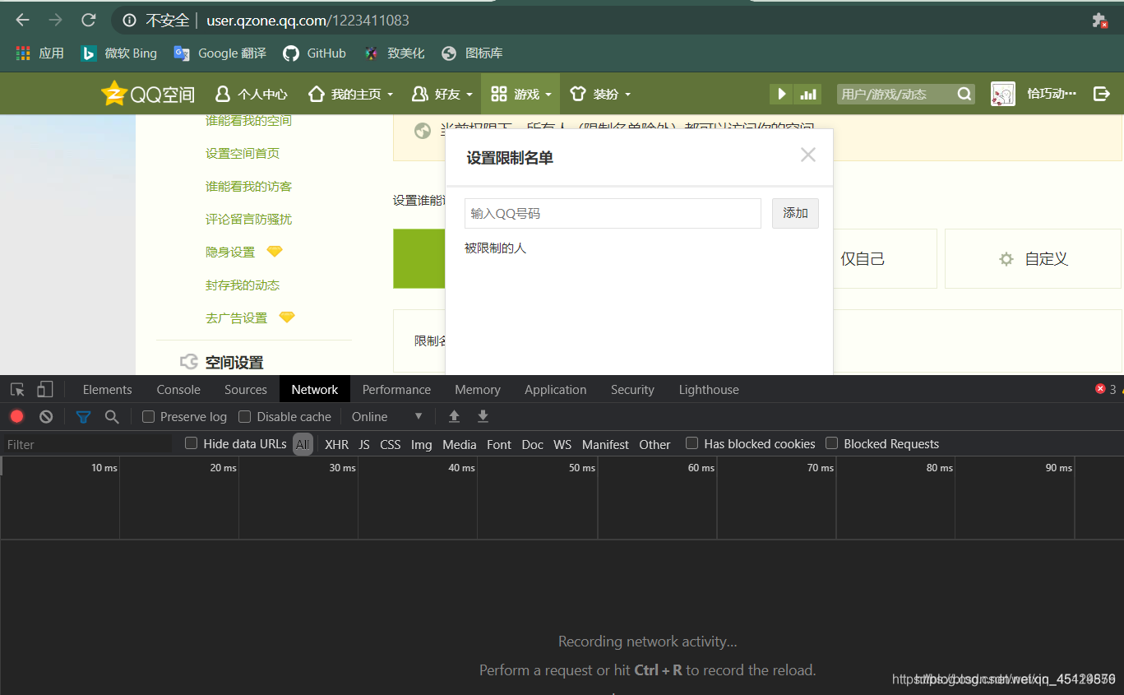The width and height of the screenshot is (1124, 695).
Task: Open the Lighthouse tab
Action: coord(709,389)
